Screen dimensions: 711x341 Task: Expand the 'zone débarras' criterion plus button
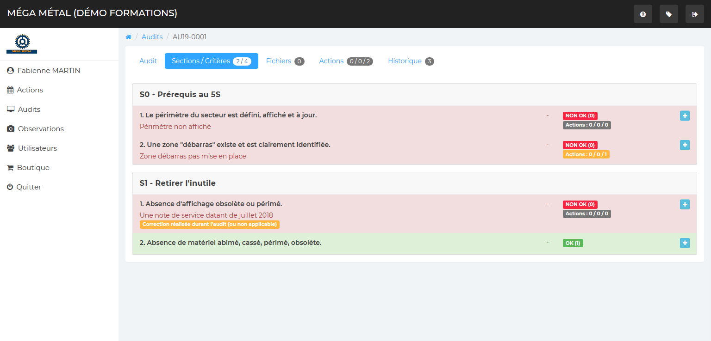coord(685,145)
